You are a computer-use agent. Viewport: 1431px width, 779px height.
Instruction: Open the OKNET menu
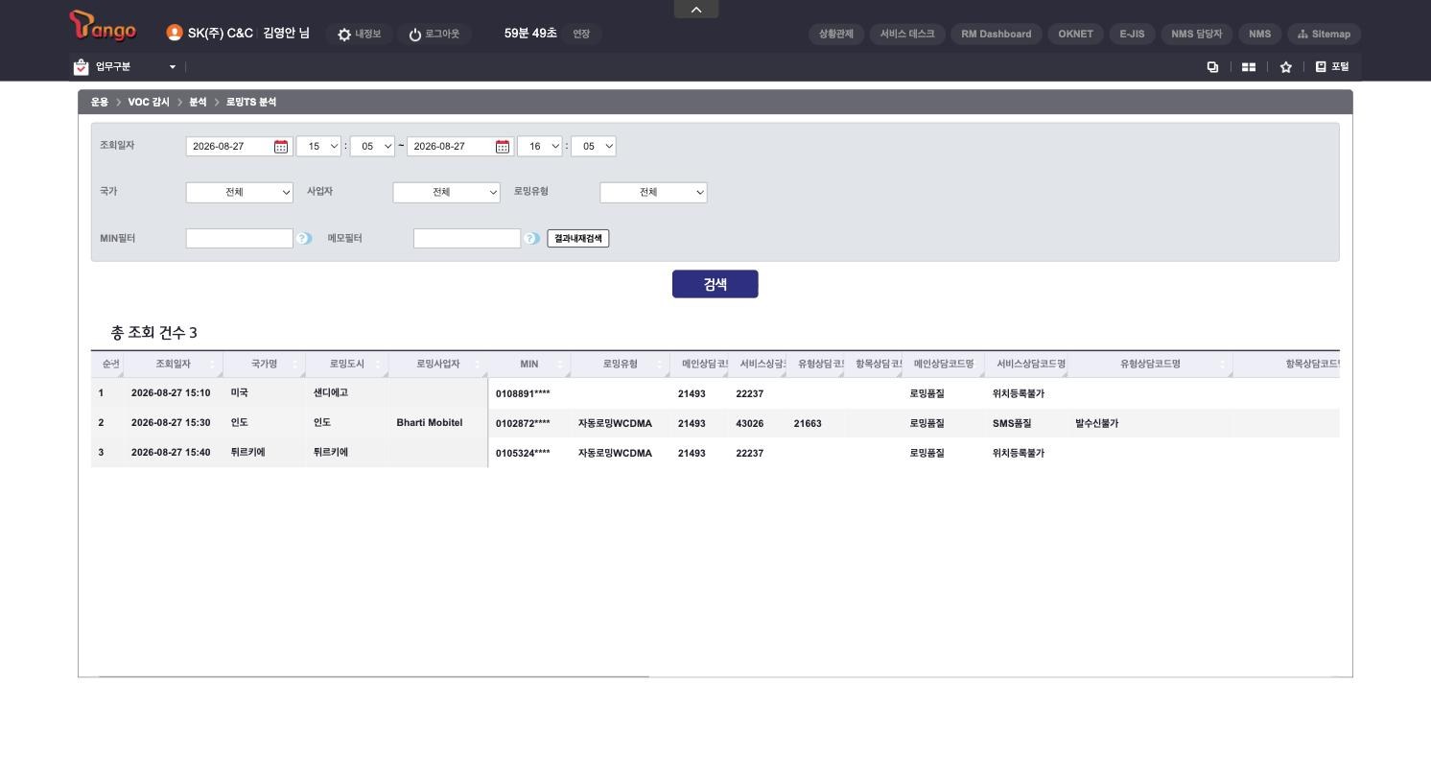click(x=1076, y=34)
